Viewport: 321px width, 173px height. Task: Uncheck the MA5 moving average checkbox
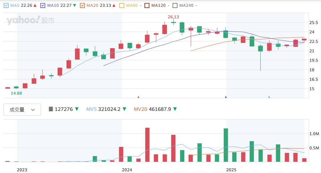click(x=6, y=5)
